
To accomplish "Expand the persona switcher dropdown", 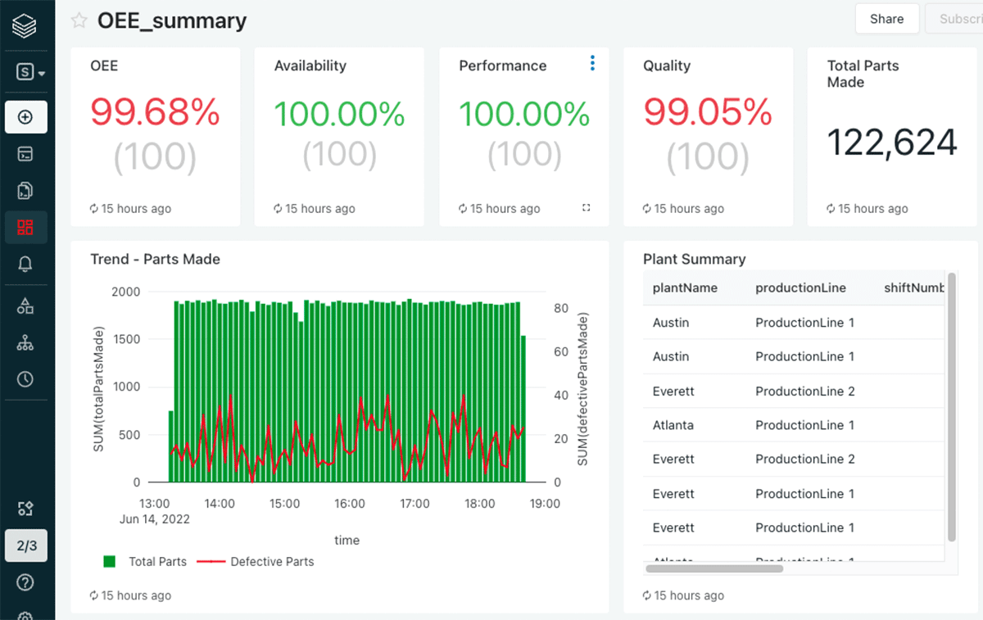I will point(30,72).
